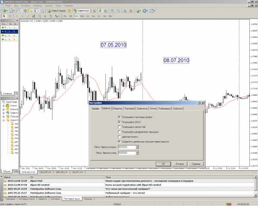Image resolution: width=258 pixels, height=206 pixels.
Task: Toggle the Market Watch window icon
Action: click(x=20, y=11)
